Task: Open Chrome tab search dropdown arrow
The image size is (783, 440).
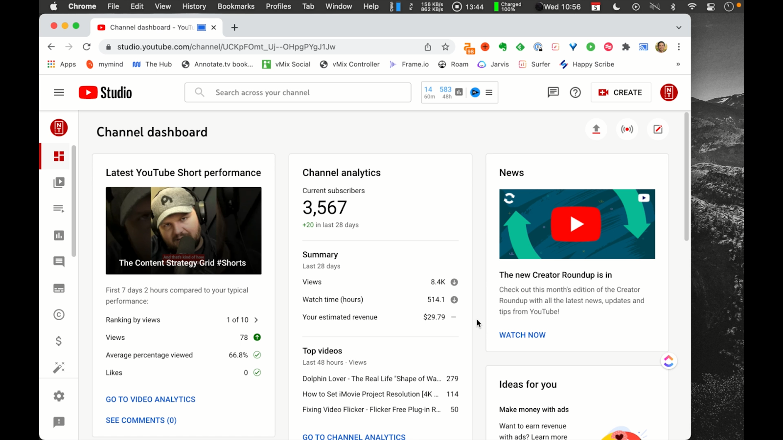Action: 678,27
